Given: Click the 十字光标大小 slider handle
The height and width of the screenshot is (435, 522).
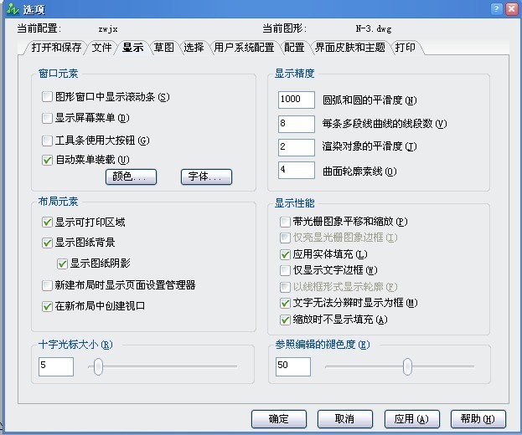Looking at the screenshot, I should 98,367.
